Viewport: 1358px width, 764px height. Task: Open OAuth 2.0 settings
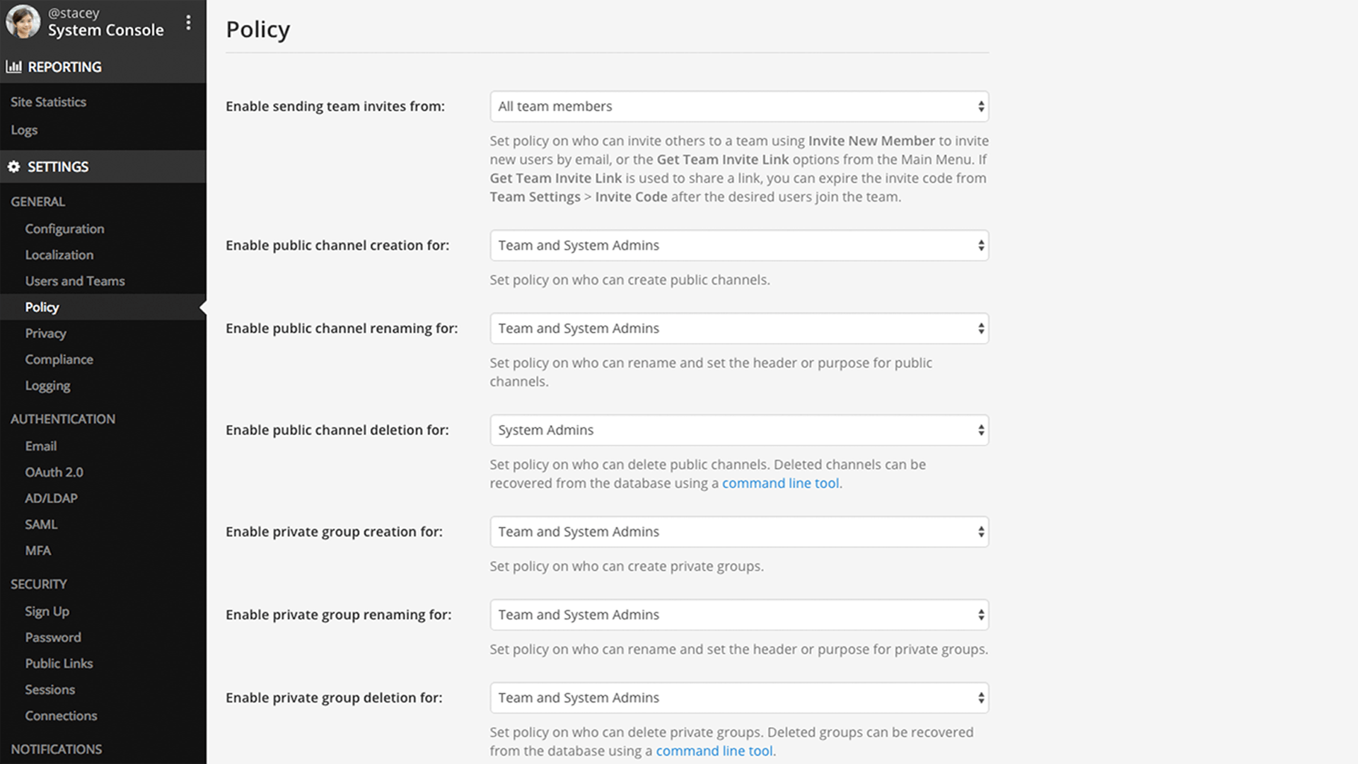(54, 472)
